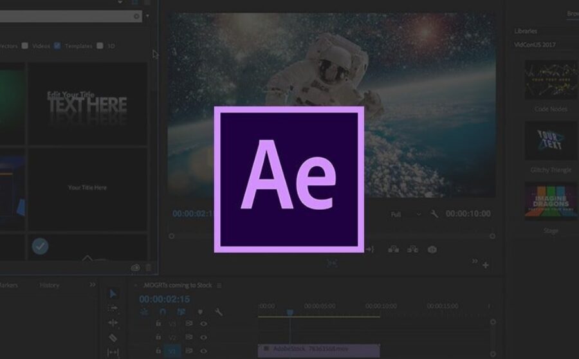Switch to the History tab
Viewport: 579px width, 359px height.
coord(49,285)
